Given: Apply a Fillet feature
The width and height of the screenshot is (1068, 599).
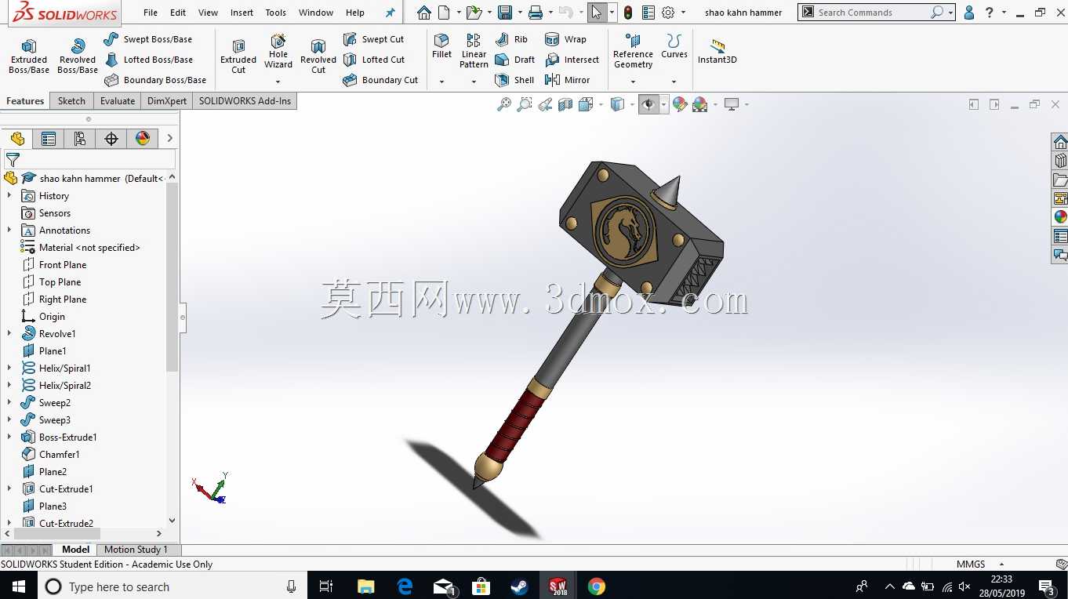Looking at the screenshot, I should coord(442,47).
